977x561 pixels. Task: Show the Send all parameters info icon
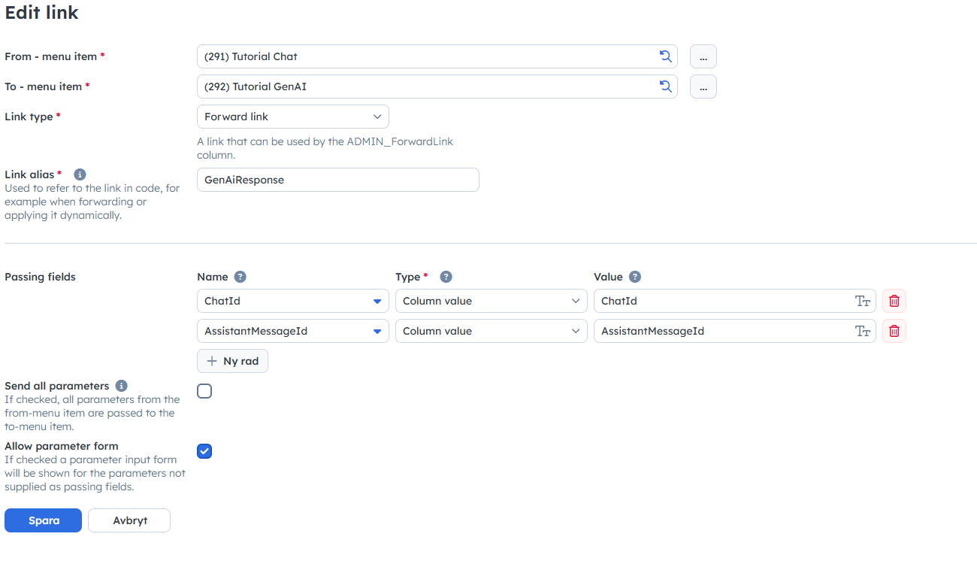coord(122,386)
